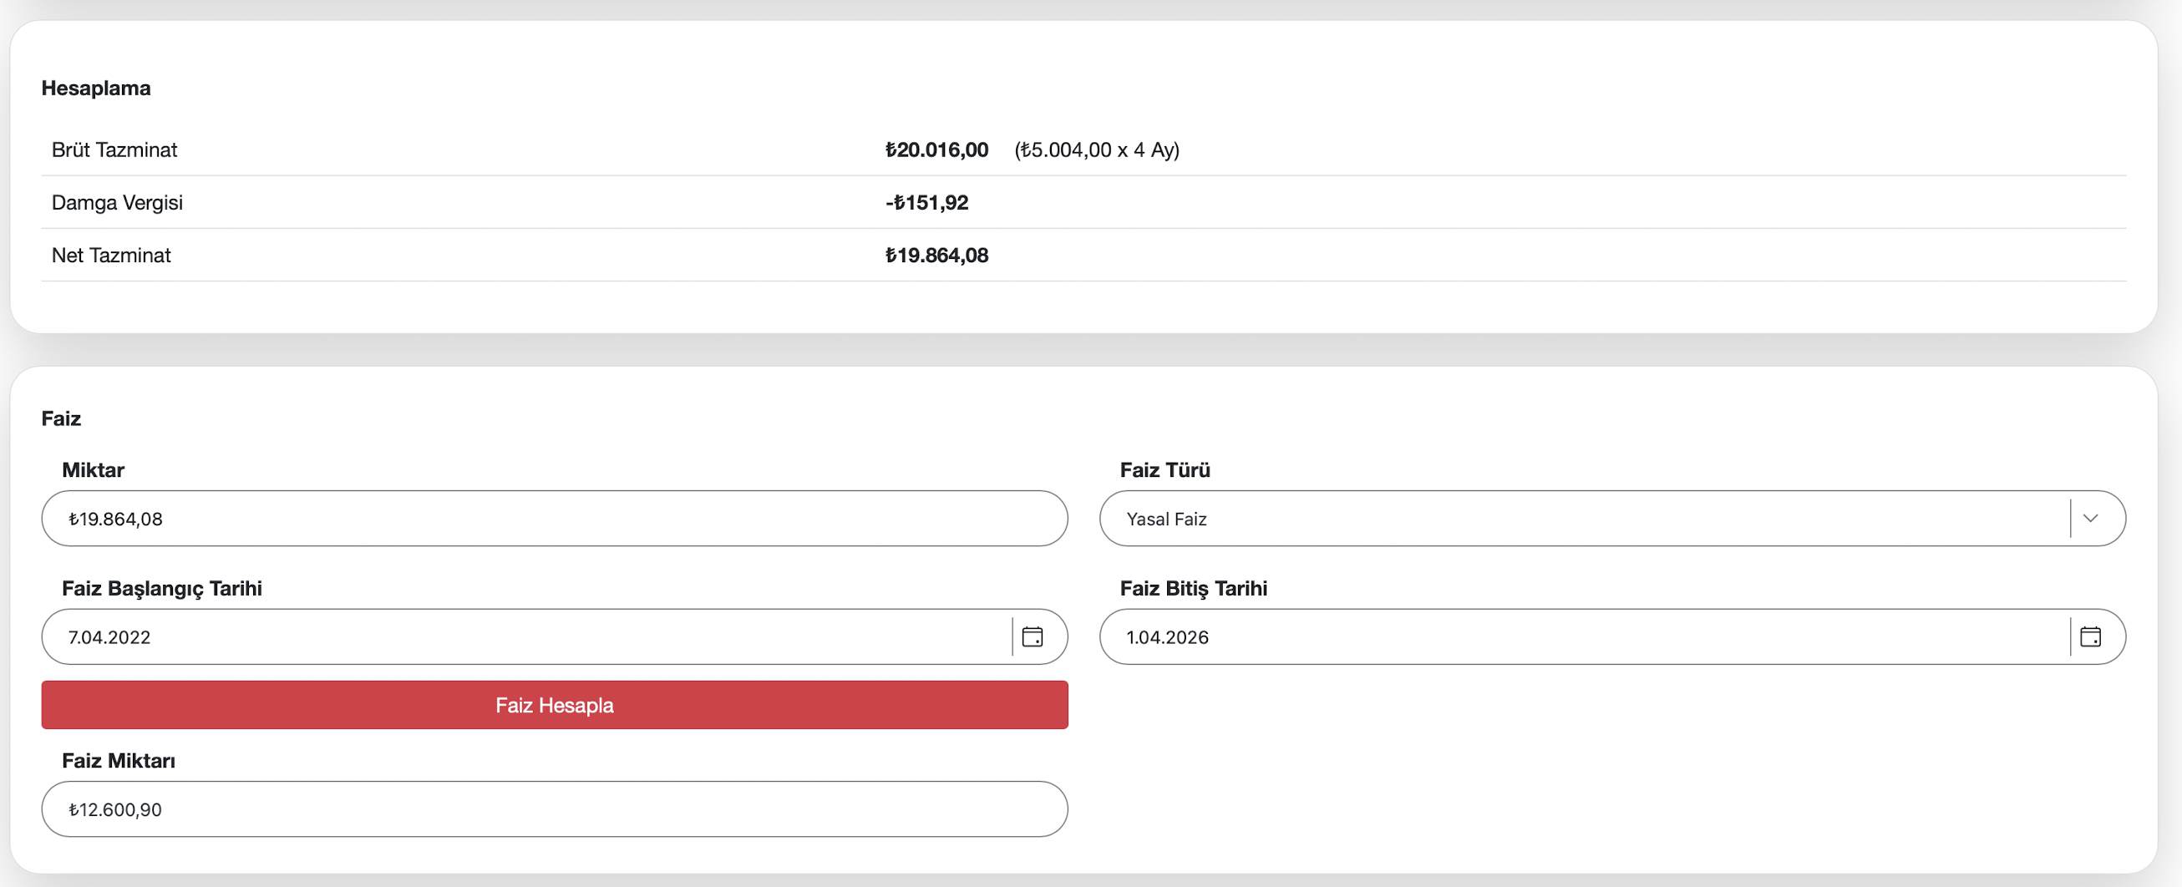2182x887 pixels.
Task: Select the bold Net Tazminat value ₺19.864,08
Action: [x=936, y=255]
